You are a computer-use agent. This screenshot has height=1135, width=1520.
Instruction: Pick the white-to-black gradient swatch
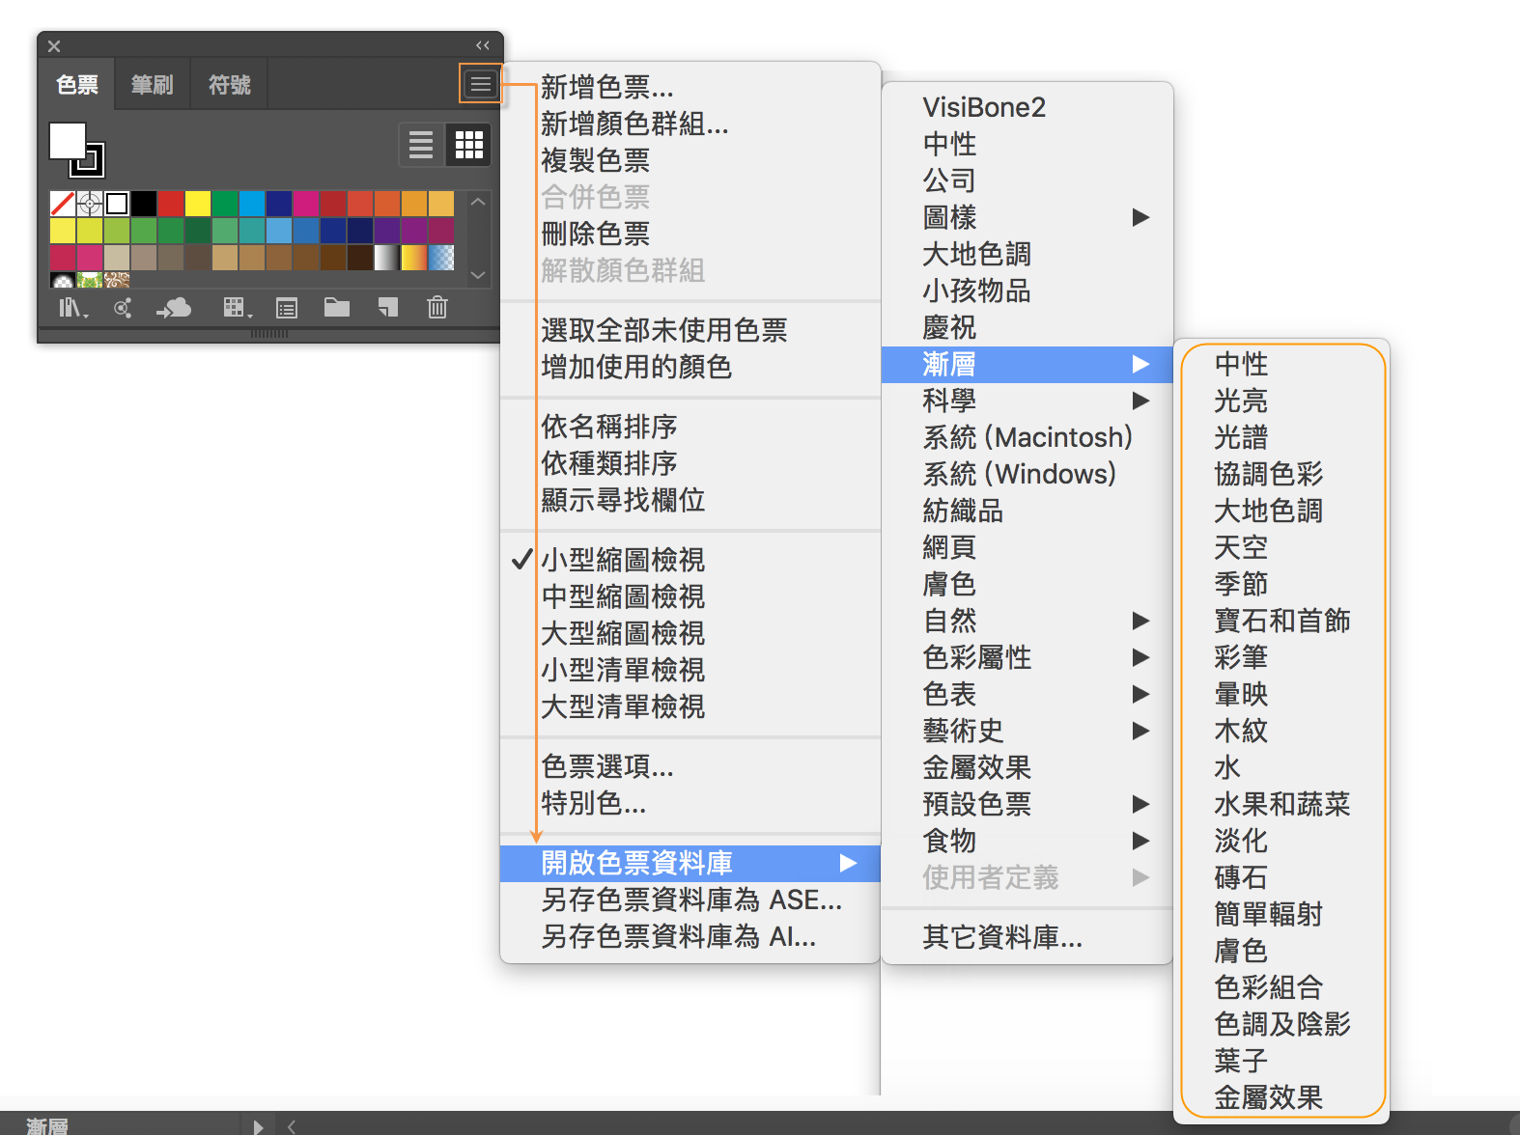(386, 258)
